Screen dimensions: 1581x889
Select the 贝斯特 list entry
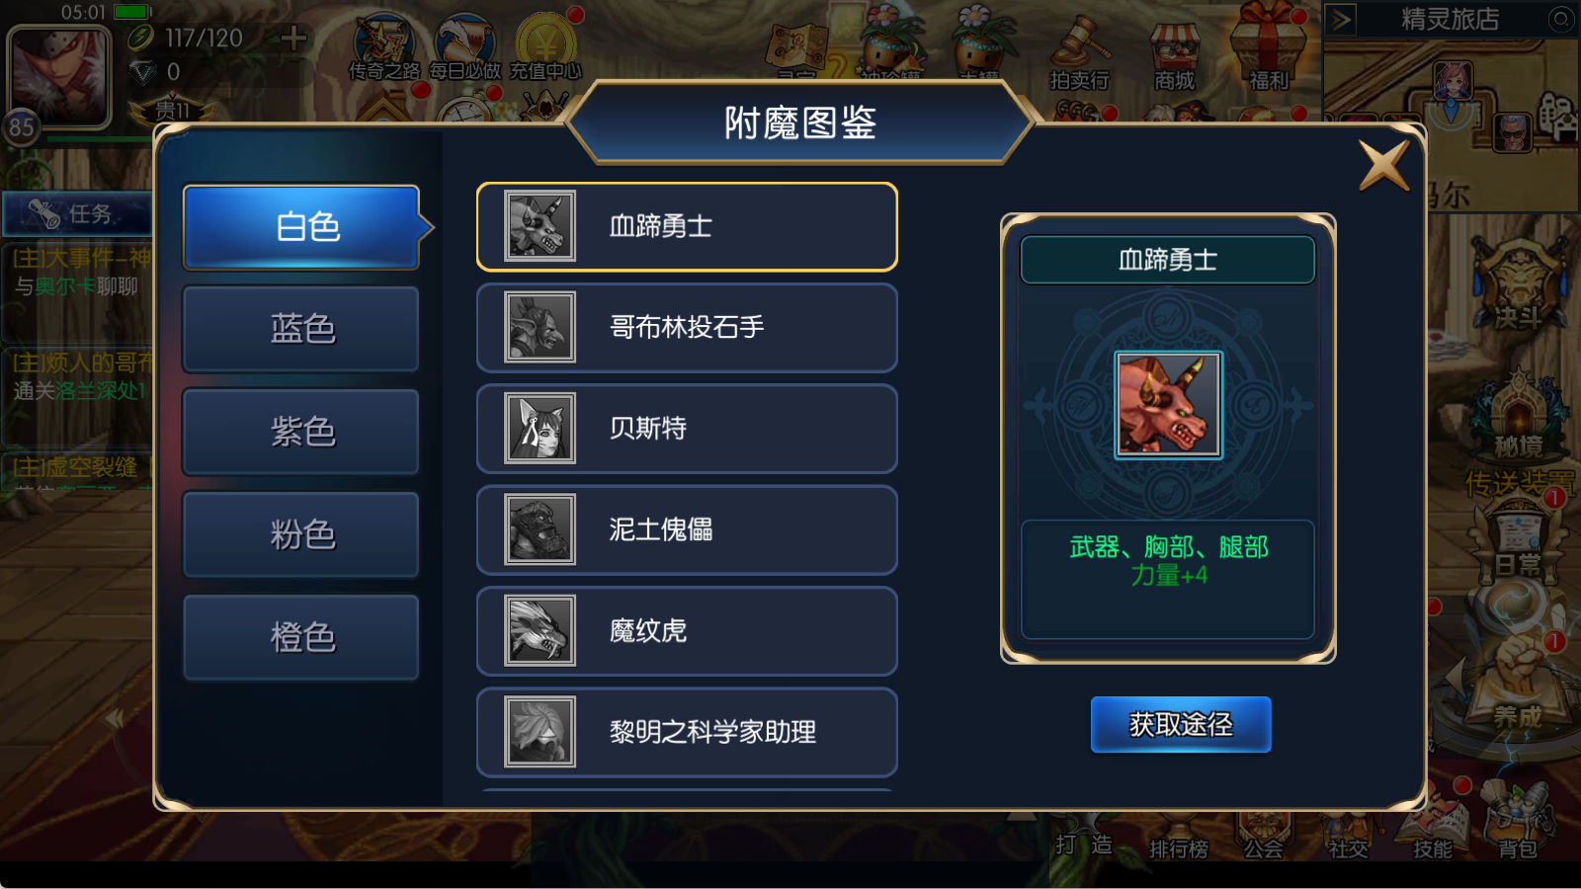(687, 429)
